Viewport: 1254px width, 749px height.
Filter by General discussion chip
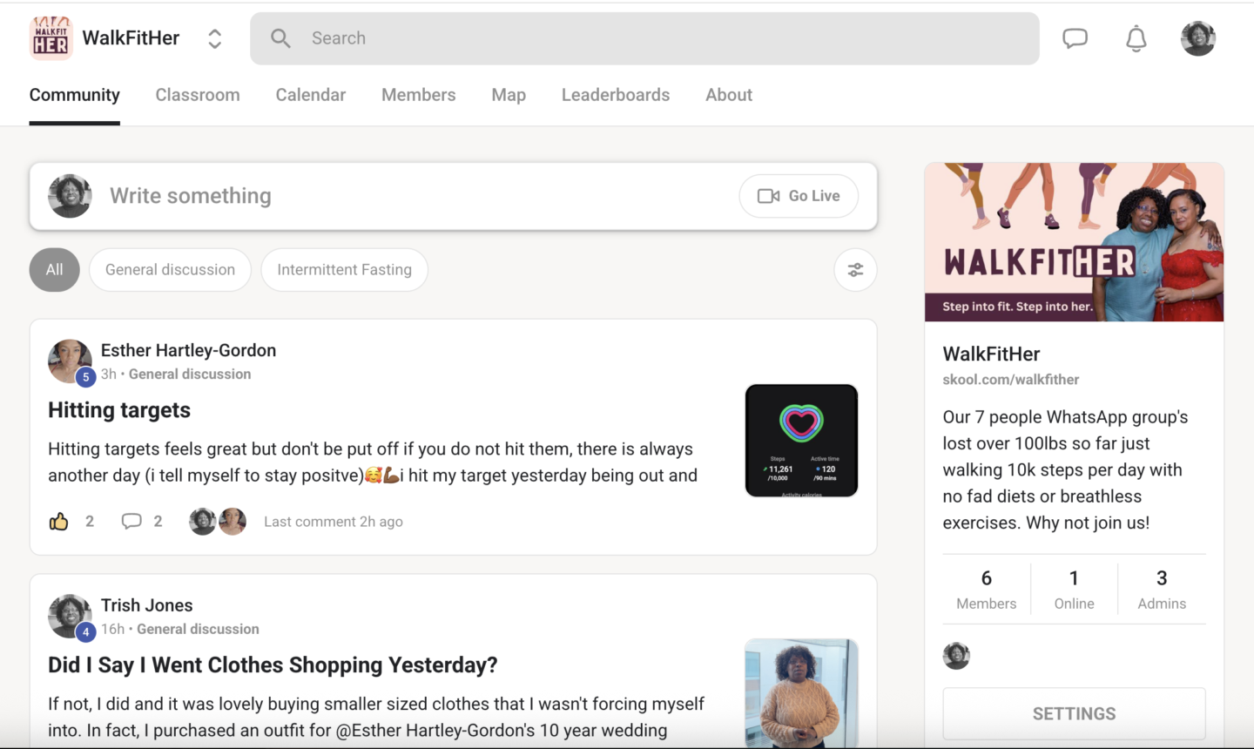pos(170,270)
